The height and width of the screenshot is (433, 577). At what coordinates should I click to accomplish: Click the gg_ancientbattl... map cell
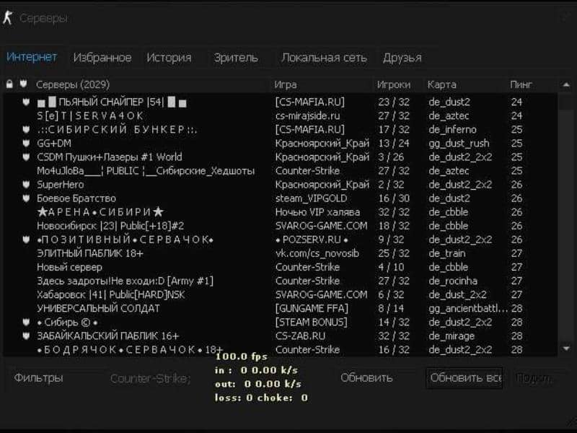click(x=468, y=309)
